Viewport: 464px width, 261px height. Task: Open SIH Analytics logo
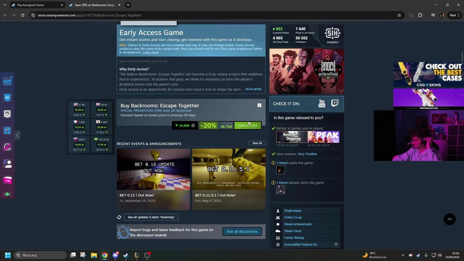coord(332,36)
